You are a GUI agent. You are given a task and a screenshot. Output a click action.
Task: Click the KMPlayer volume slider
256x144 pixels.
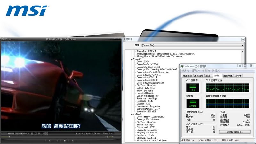[111, 137]
